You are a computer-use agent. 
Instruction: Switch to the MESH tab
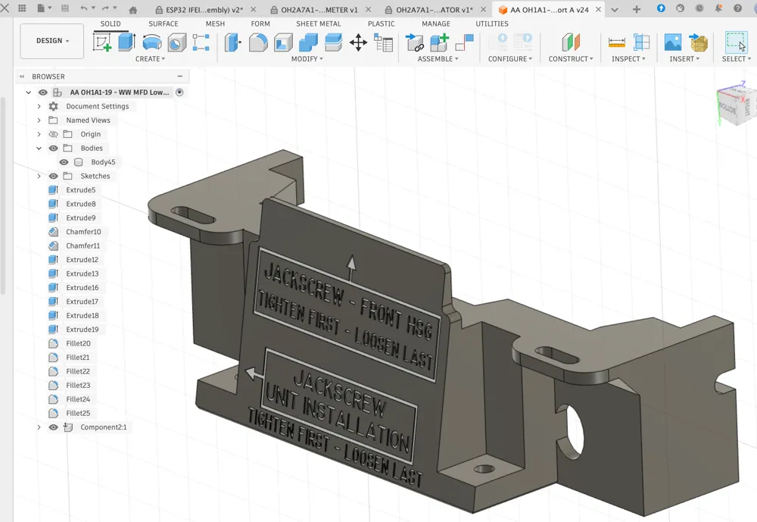click(215, 23)
